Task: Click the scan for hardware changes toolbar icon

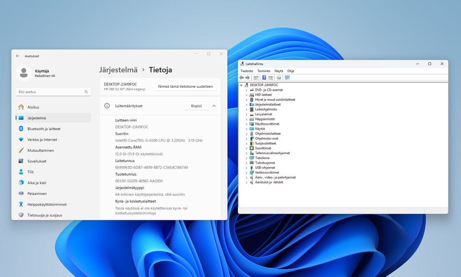Action: (279, 78)
